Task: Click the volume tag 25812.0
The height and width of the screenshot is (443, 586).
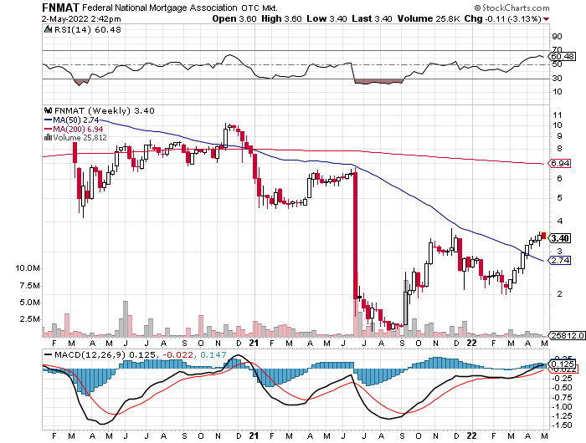Action: [x=567, y=335]
